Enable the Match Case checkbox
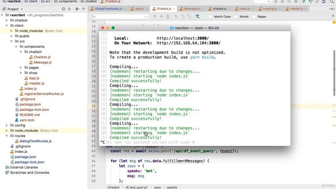Screen dimensions: 336x189 click(x=211, y=16)
